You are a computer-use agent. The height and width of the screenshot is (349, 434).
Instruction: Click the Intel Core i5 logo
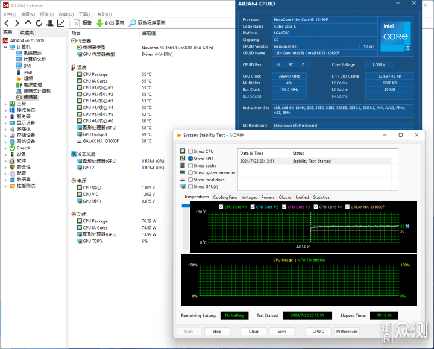(396, 36)
